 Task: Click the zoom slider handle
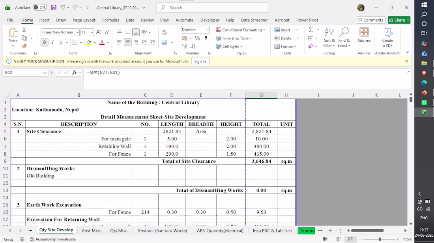click(380, 239)
